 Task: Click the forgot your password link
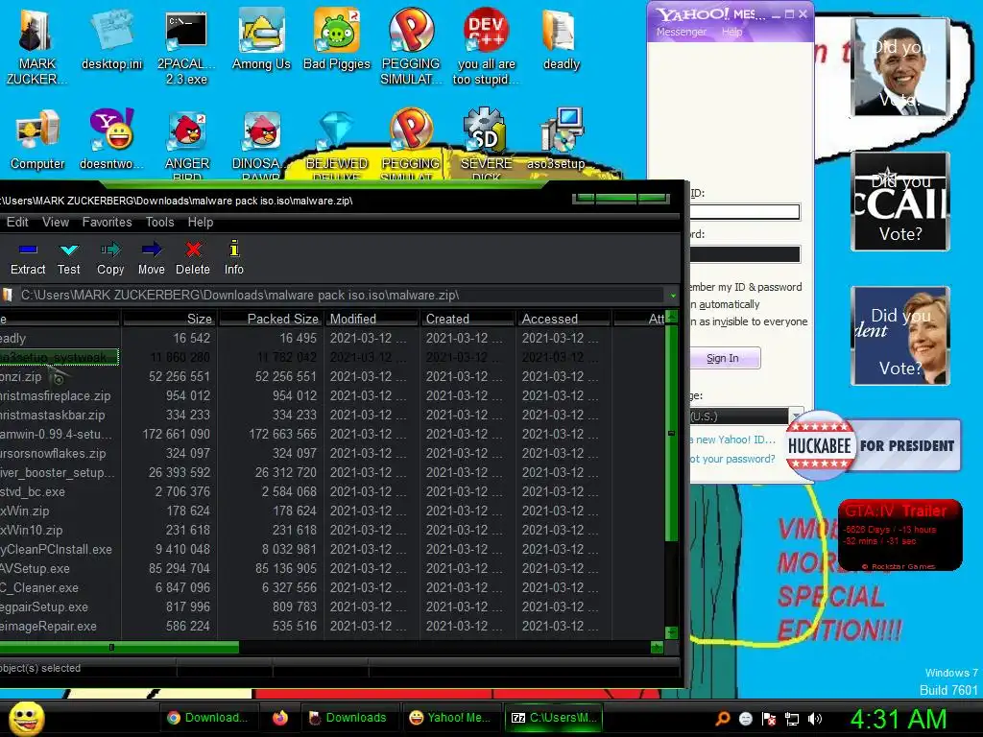tap(732, 458)
